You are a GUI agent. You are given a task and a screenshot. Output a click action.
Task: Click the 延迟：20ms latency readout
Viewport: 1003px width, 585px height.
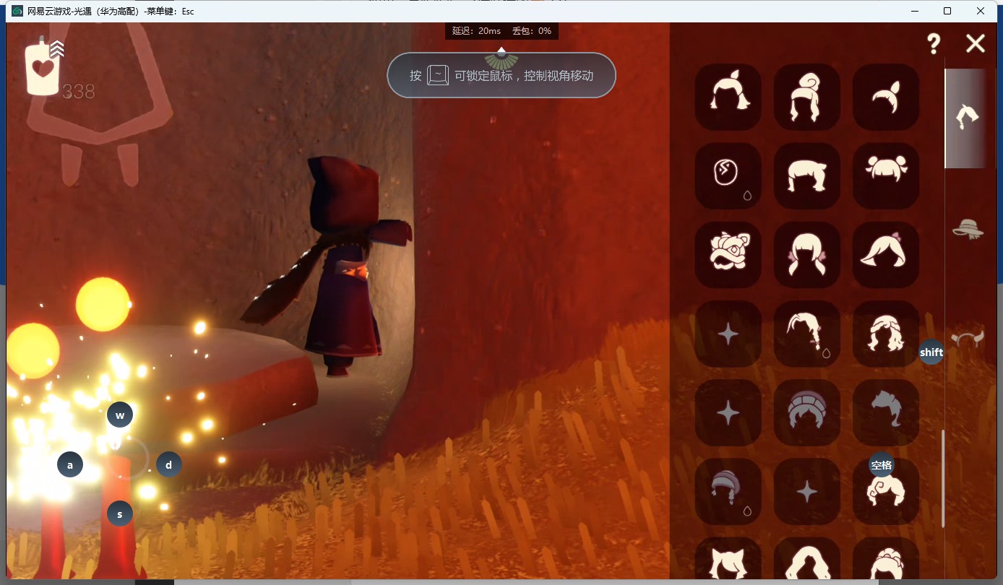click(x=476, y=31)
